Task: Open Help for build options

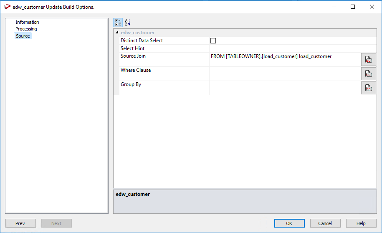Action: [361, 223]
